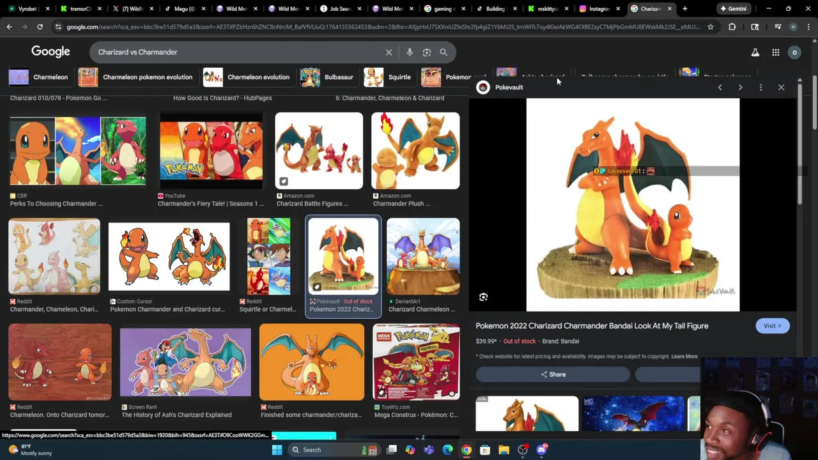Show the previous image in preview panel

pos(720,88)
